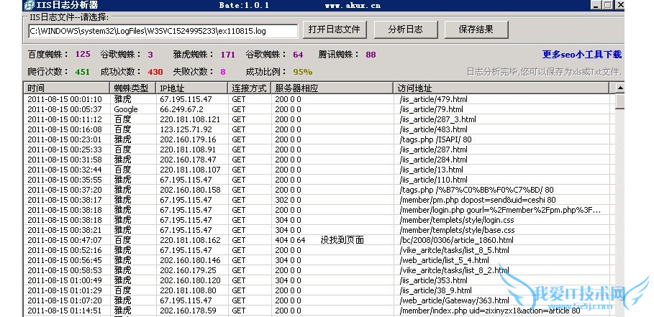
Task: Open the log file with 打开日志文件
Action: pos(334,29)
